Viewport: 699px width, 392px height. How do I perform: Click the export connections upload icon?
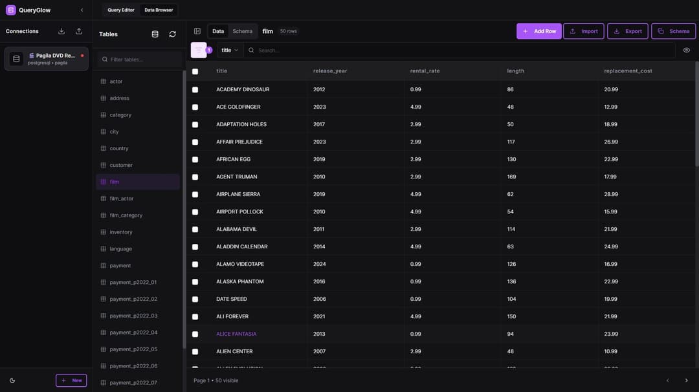(79, 31)
